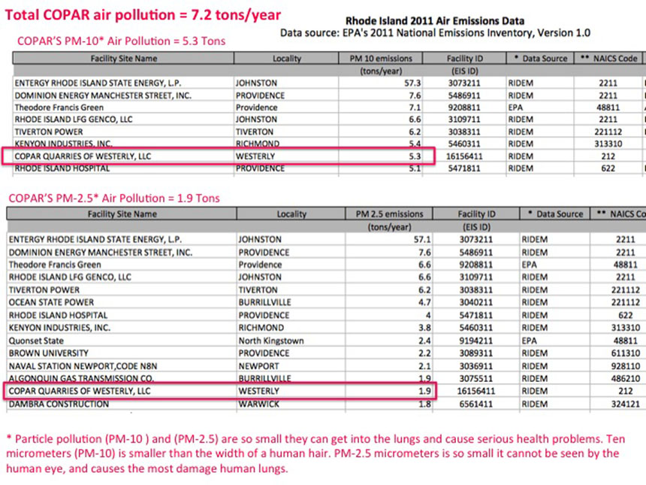Click 'NEWPORT' locality cell

[x=258, y=365]
